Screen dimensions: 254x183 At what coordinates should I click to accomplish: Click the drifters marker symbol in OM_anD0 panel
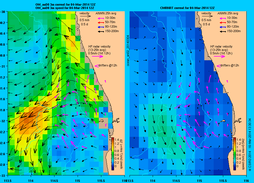(97, 66)
